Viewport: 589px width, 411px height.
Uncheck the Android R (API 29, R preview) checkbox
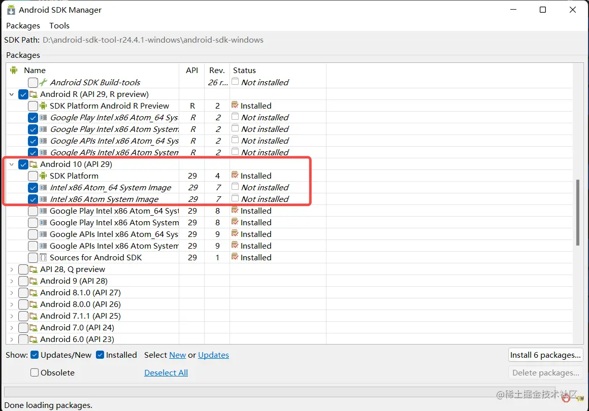23,94
